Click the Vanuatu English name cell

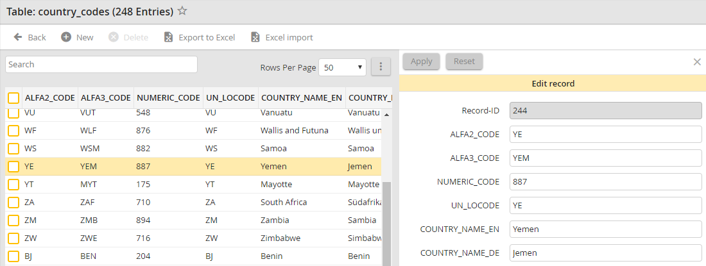277,113
